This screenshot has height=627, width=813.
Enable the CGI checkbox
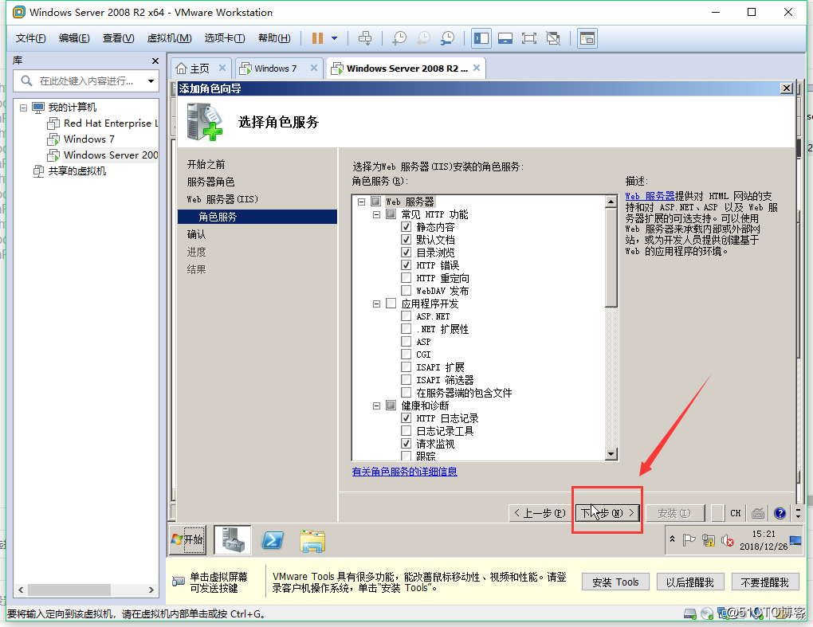pos(406,355)
